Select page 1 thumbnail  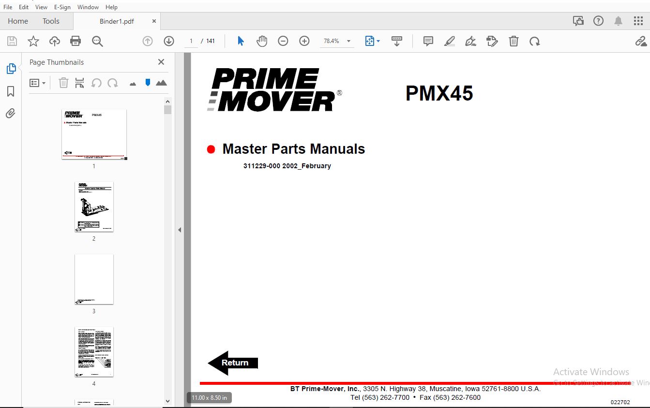pos(94,134)
